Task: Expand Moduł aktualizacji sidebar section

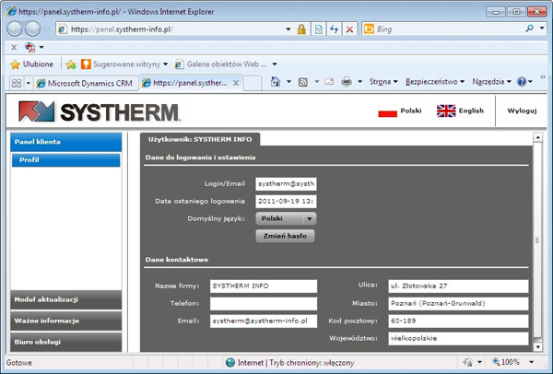Action: [66, 299]
